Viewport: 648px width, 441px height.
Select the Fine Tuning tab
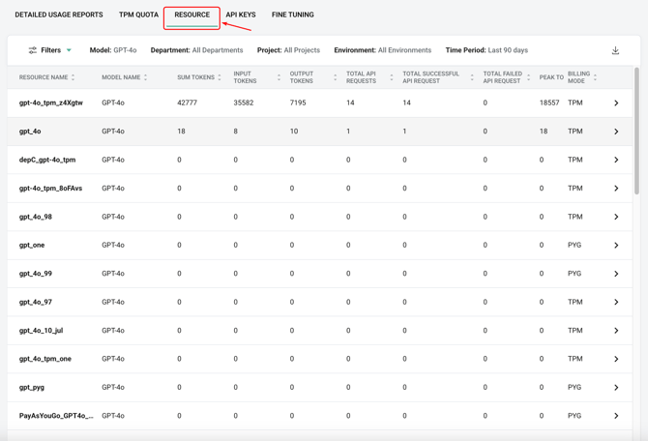tap(292, 15)
